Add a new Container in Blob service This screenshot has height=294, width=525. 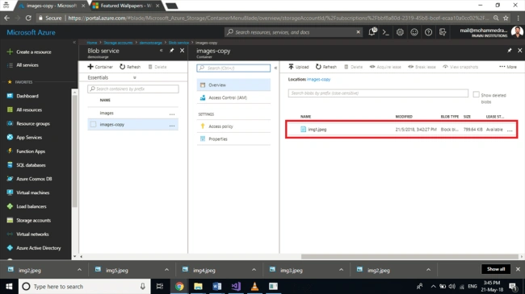click(100, 67)
